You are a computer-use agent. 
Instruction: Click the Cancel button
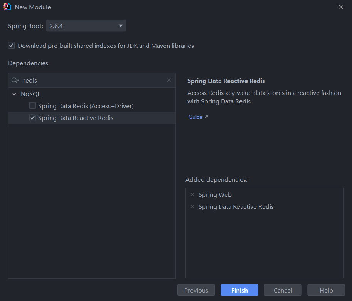point(283,290)
